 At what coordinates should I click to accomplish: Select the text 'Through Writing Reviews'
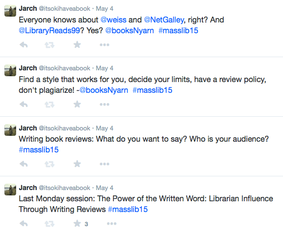pos(62,210)
